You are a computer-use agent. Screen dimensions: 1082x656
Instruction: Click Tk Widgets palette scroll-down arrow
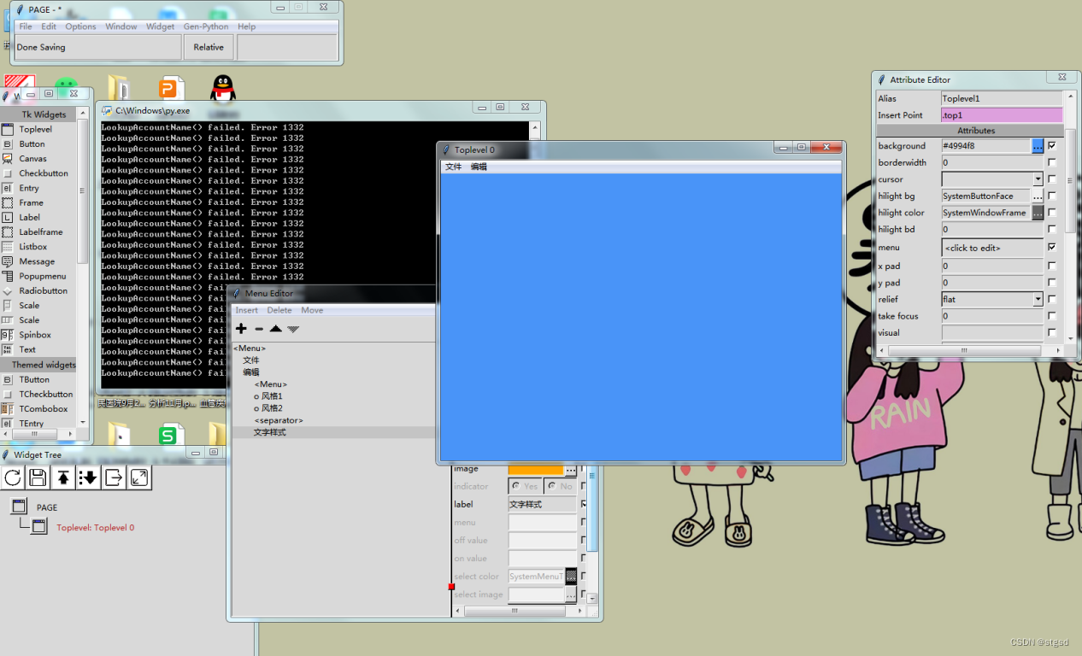coord(83,421)
